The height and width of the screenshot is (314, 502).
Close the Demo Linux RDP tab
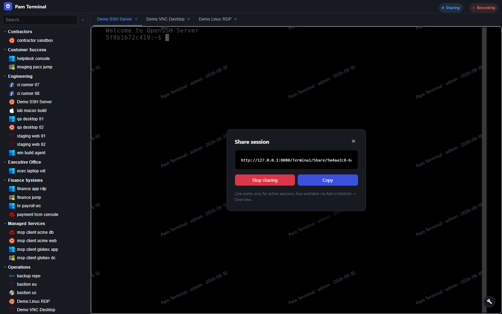[x=236, y=19]
